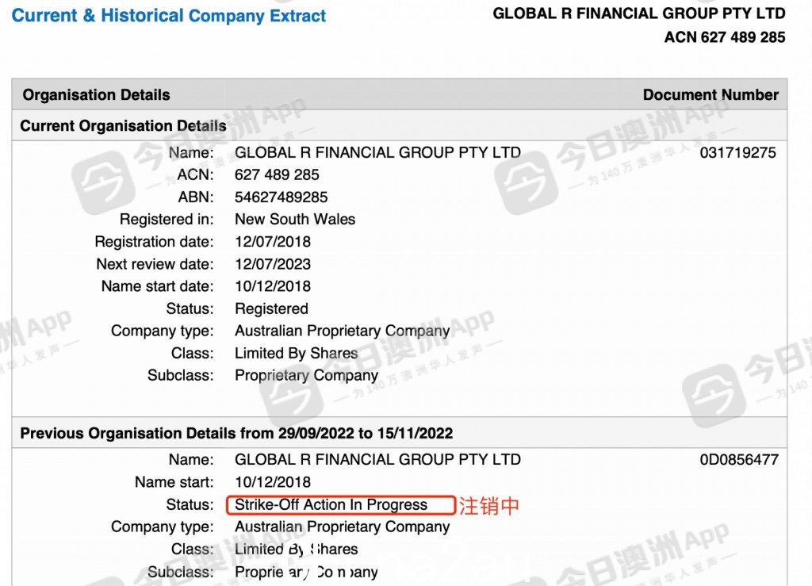Select the Previous Organisation Details section header
Screen dimensions: 812x586
(x=236, y=433)
